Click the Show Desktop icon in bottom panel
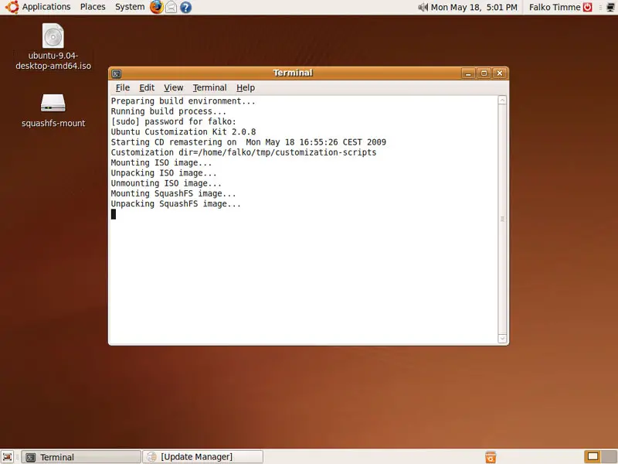 8,457
